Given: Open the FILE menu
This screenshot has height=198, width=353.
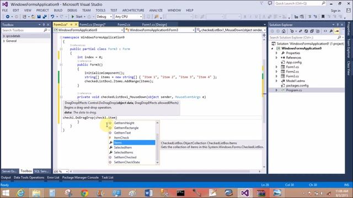Looking at the screenshot, I should point(5,10).
